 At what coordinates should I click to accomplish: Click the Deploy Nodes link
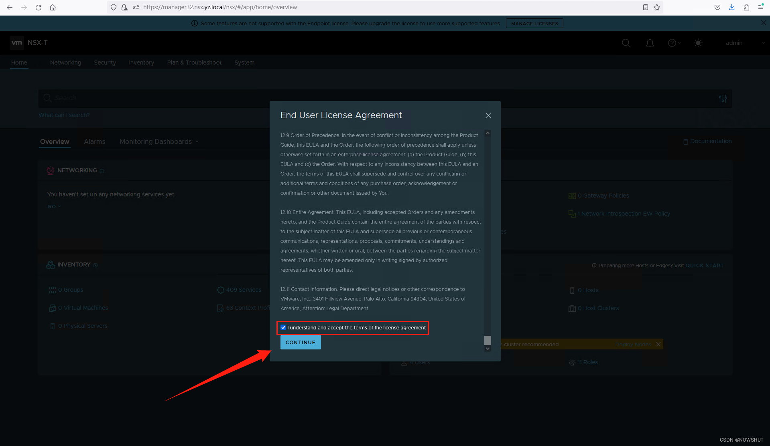click(633, 344)
